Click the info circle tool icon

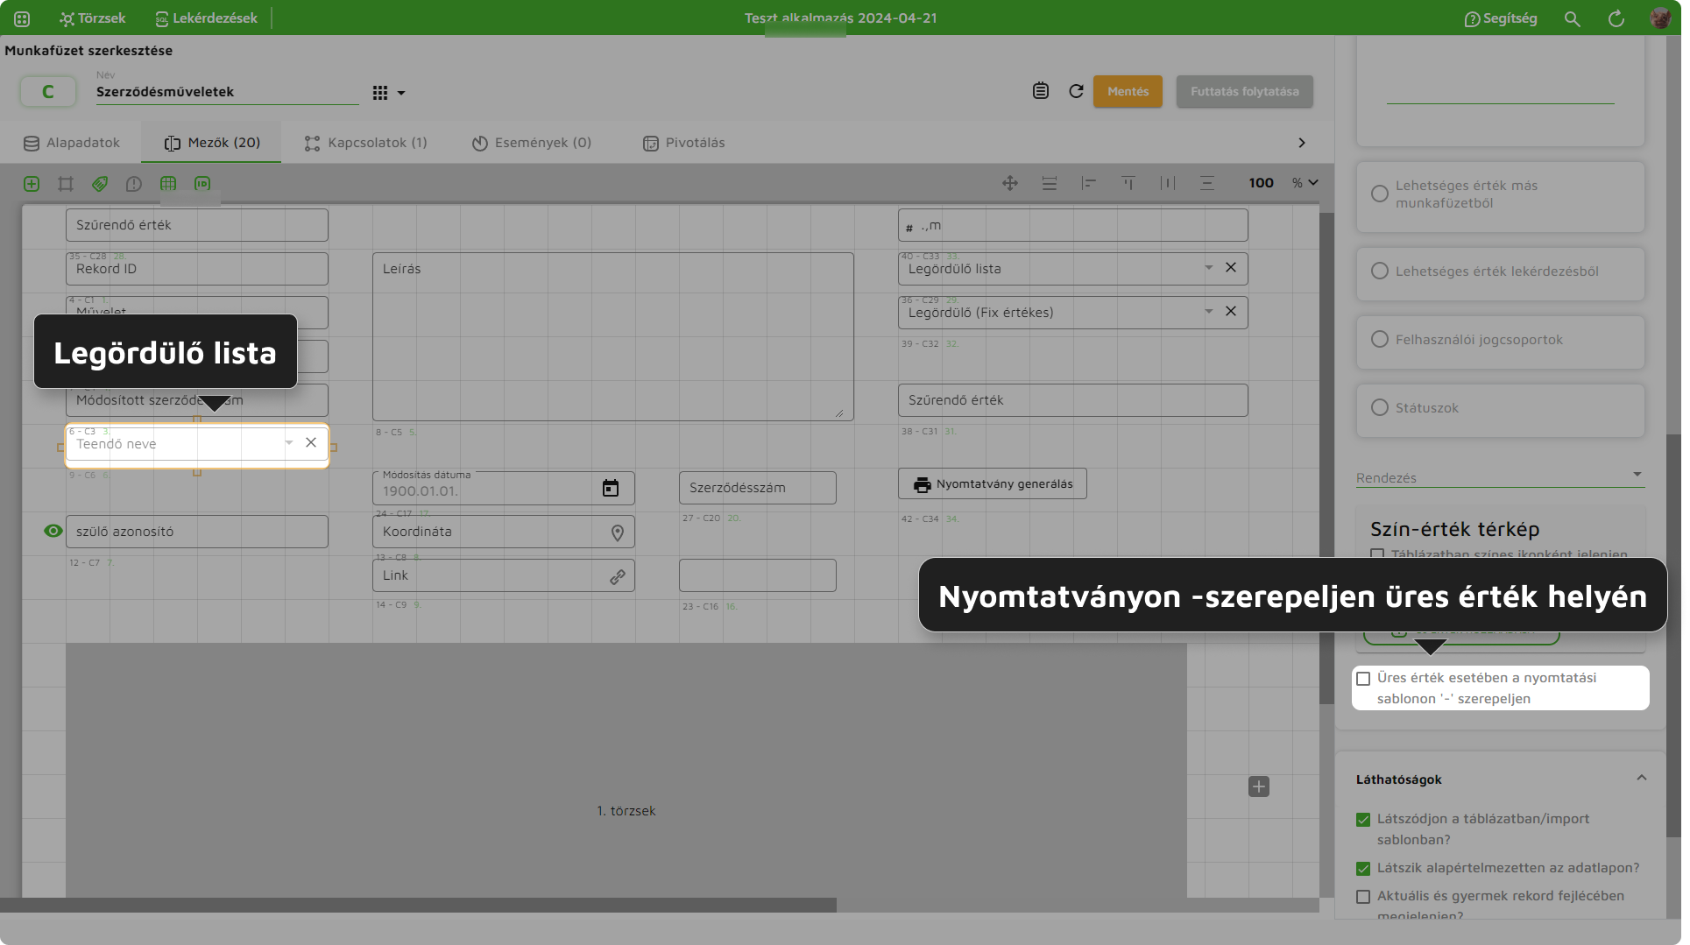[134, 184]
